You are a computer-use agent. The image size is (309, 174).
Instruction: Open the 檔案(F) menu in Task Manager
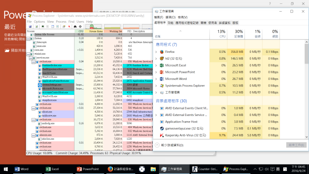159,17
